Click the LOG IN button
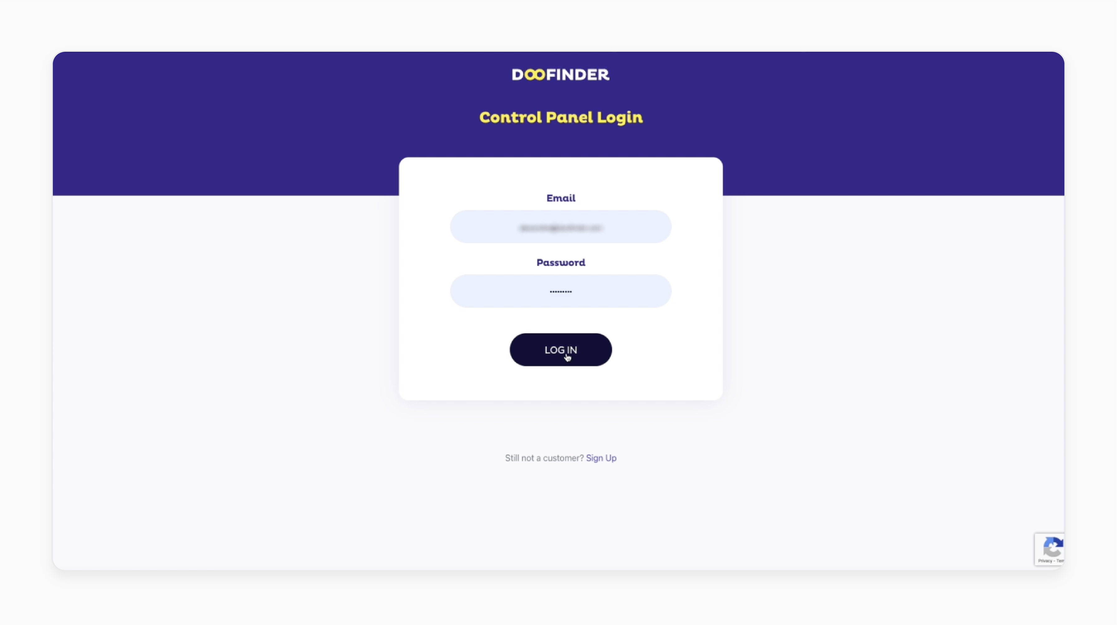Viewport: 1117px width, 625px height. point(560,349)
